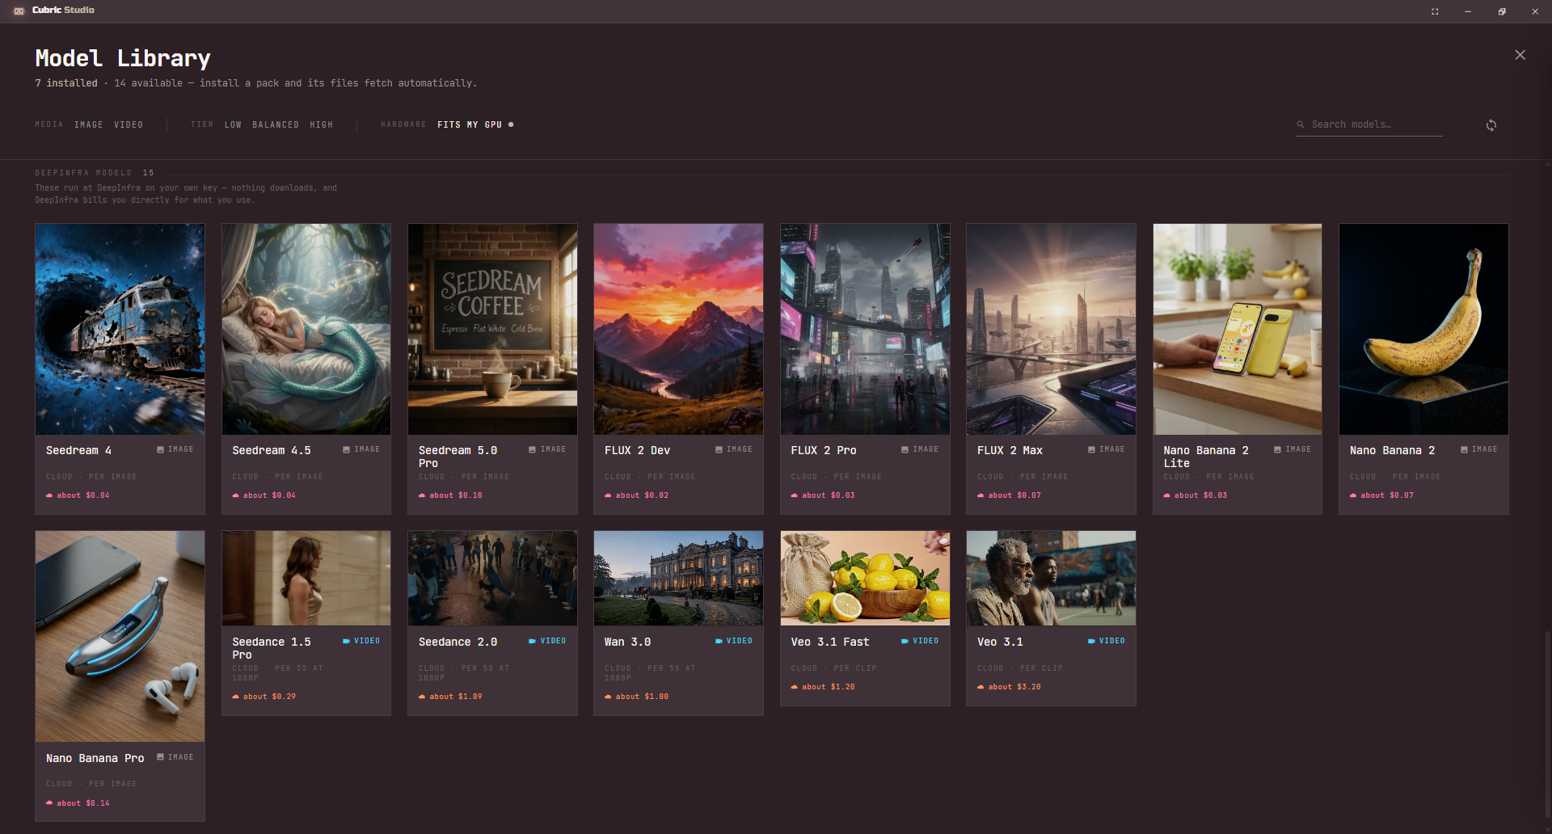Open the Veo 3.1 Fast lemons thumbnail

(865, 578)
